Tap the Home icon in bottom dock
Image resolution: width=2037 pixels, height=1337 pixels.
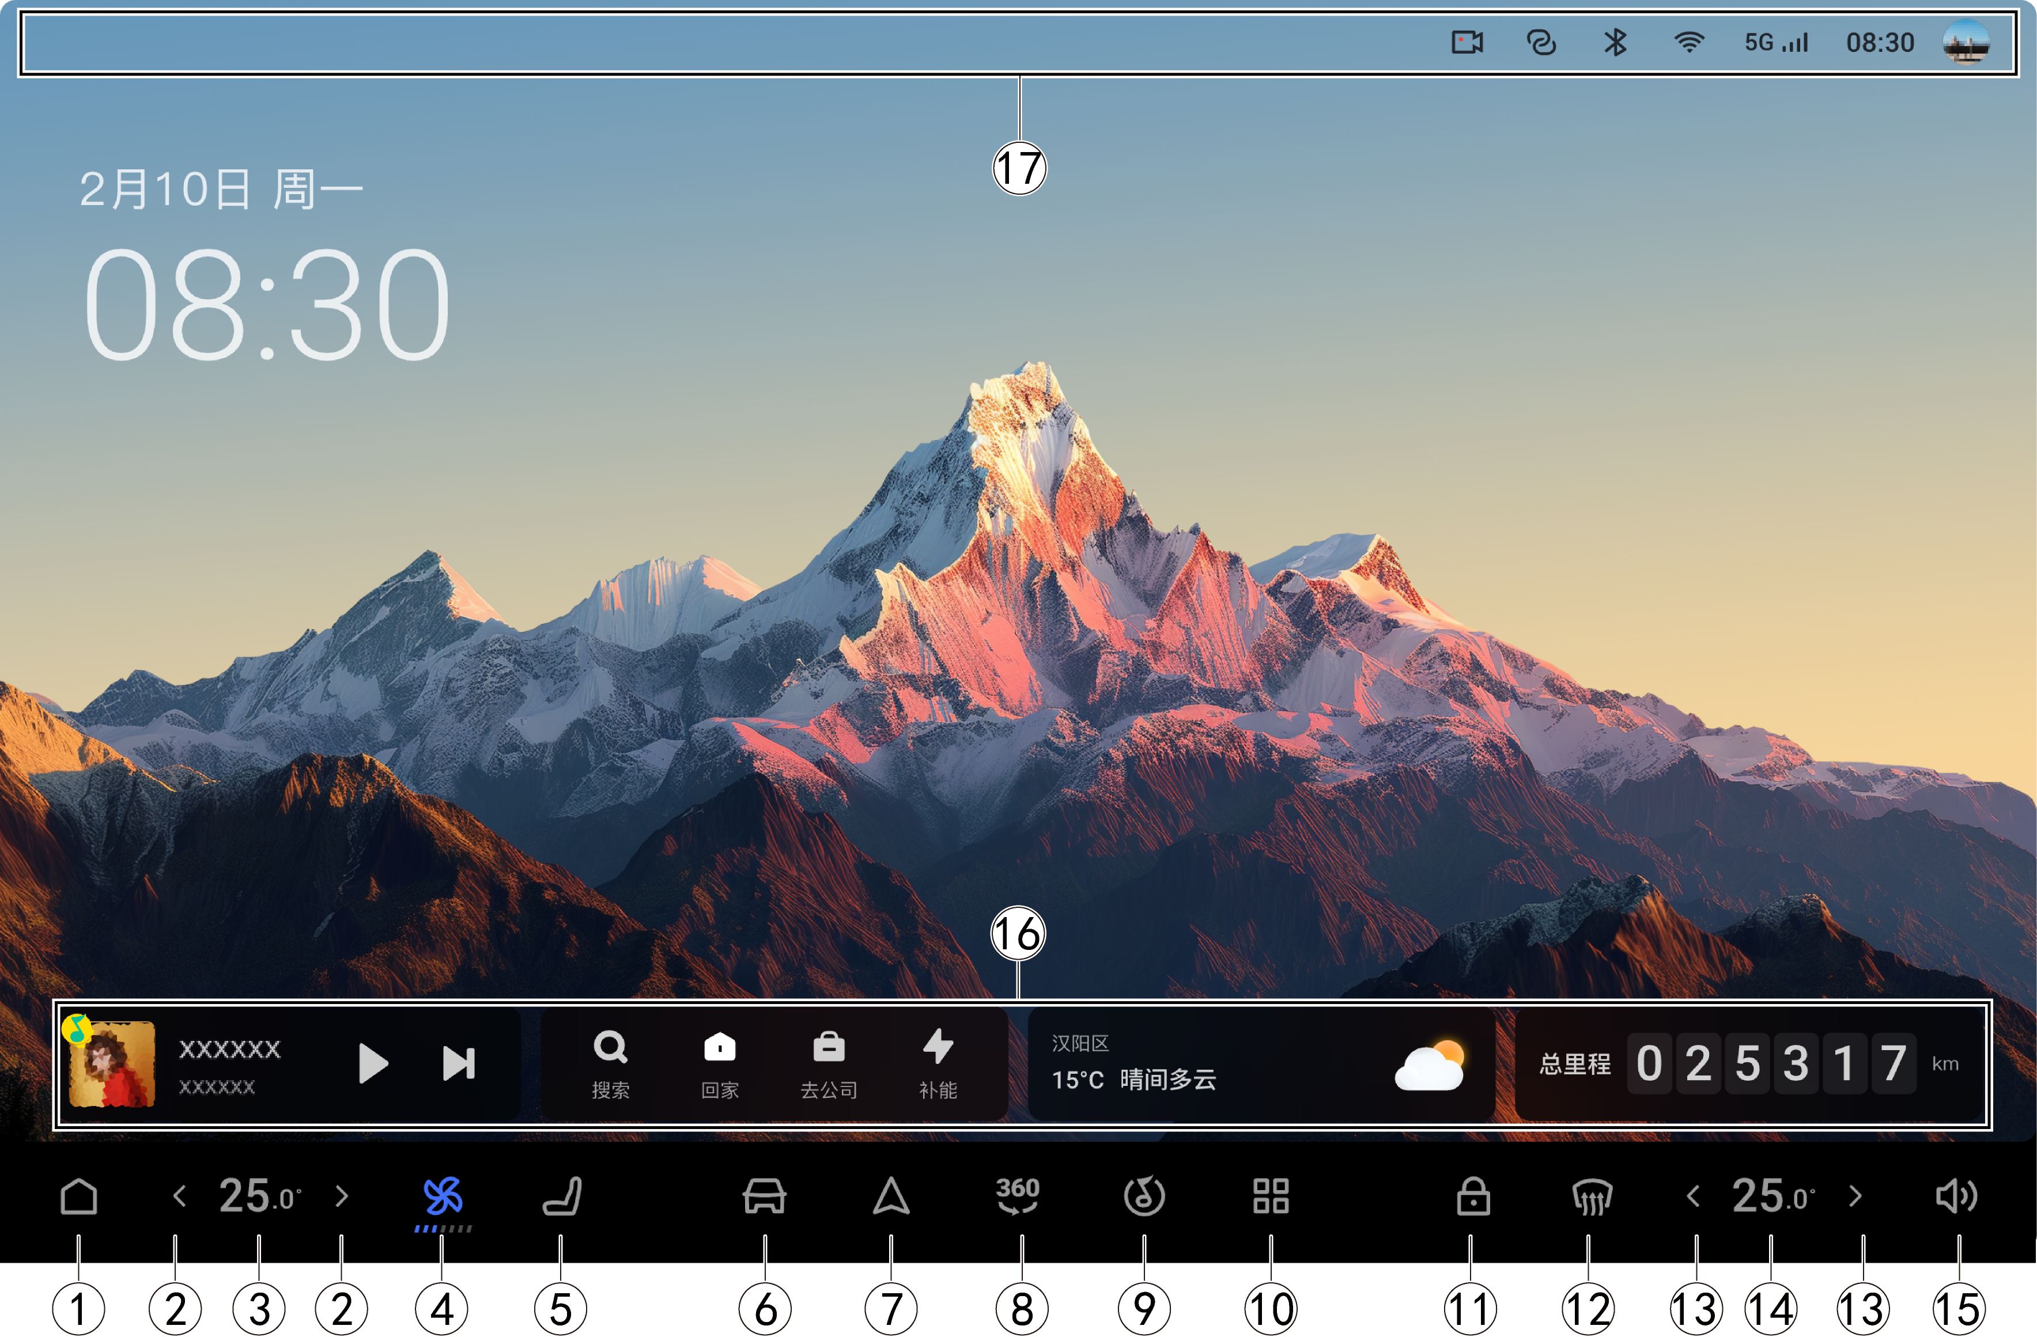79,1196
